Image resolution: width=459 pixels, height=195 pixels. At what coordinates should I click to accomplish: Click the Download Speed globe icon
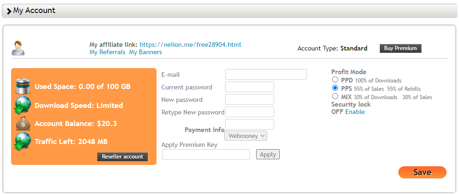23,105
